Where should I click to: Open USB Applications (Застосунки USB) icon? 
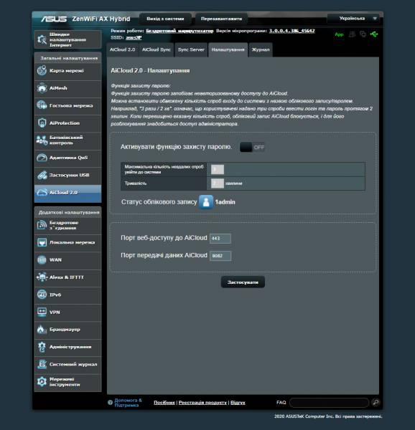(42, 175)
